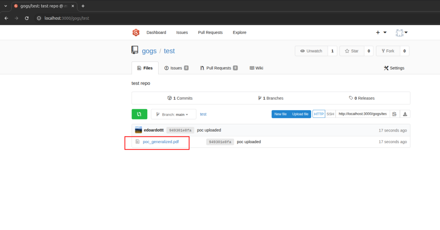Image resolution: width=440 pixels, height=230 pixels.
Task: Click the Wiki book icon
Action: tap(252, 68)
